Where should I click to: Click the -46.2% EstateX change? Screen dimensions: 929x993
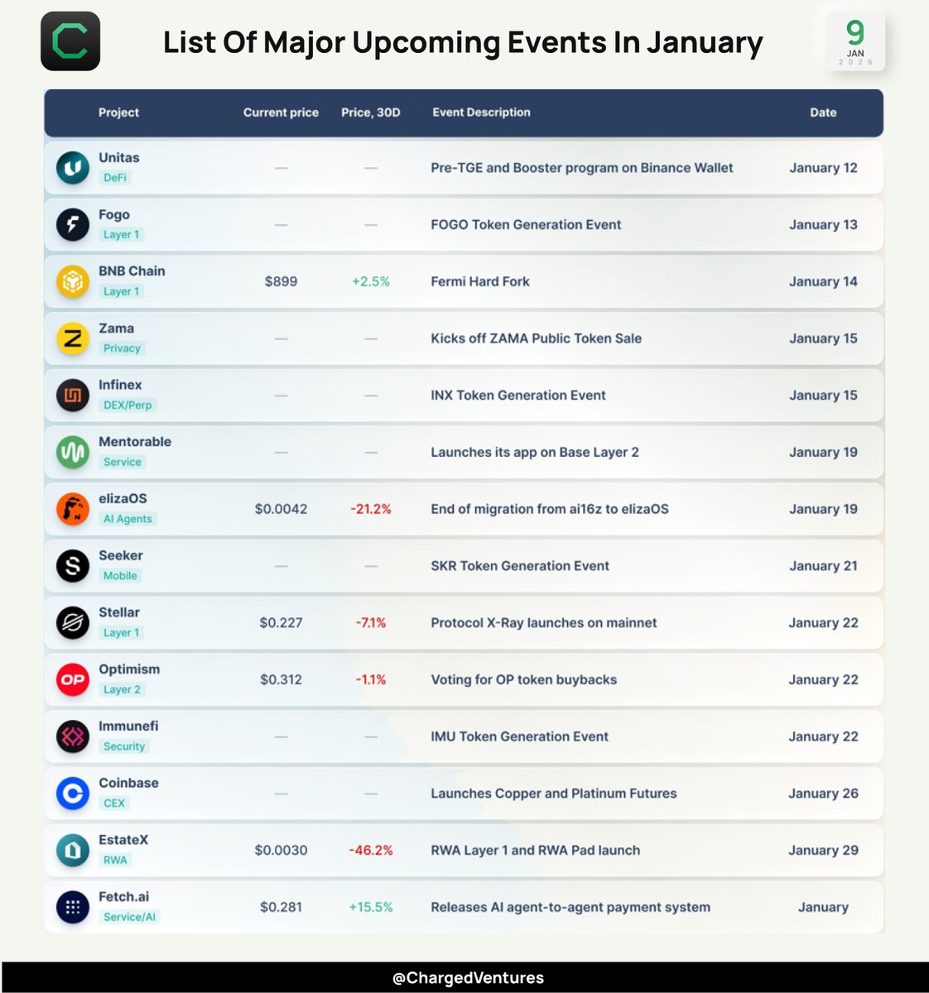point(371,851)
